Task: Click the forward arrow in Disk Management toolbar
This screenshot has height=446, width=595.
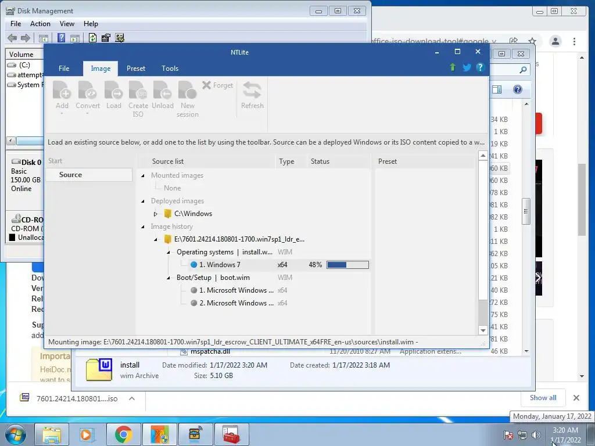Action: [x=26, y=38]
